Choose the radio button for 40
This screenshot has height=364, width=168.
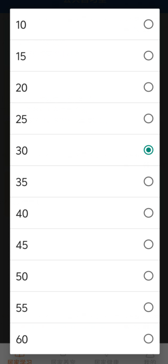(149, 213)
